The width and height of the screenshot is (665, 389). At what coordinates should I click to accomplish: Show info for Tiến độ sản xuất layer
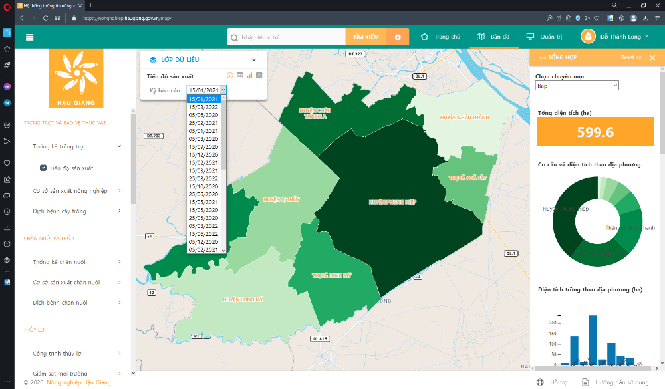[230, 76]
